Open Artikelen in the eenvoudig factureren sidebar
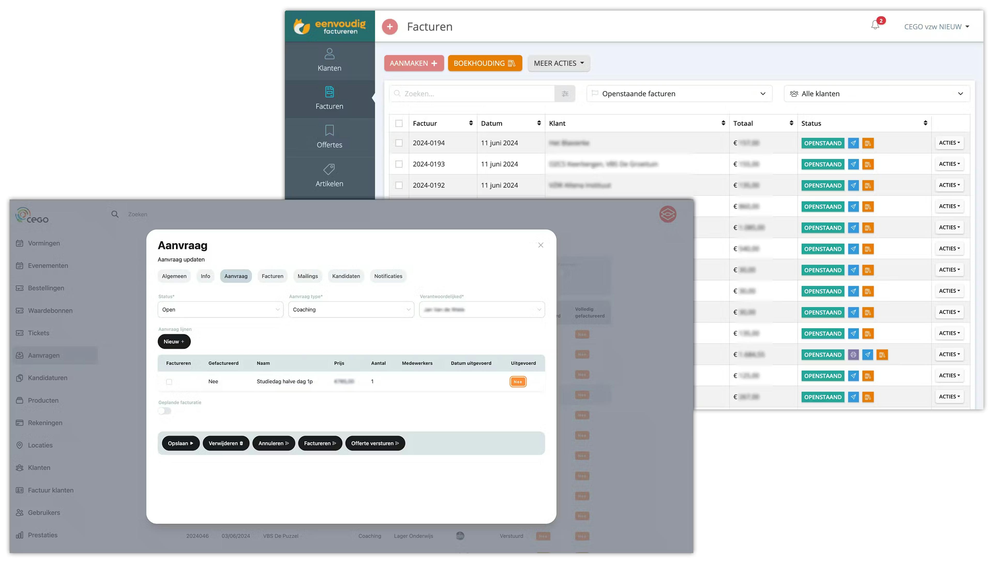993x567 pixels. [x=329, y=176]
